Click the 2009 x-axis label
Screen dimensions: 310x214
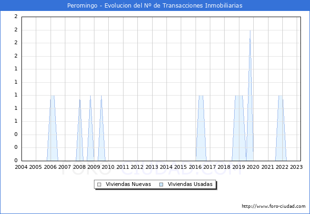[93, 167]
